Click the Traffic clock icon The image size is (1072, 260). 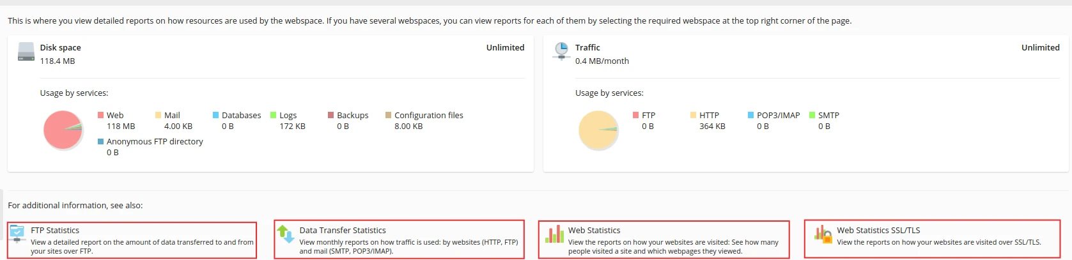561,50
